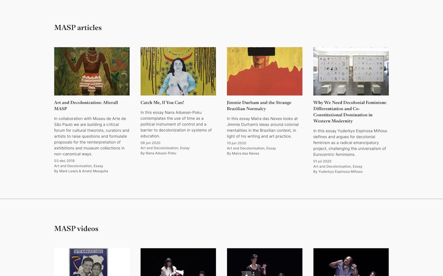Play the video with the 50th anniversary poster
The width and height of the screenshot is (443, 276).
[x=92, y=262]
